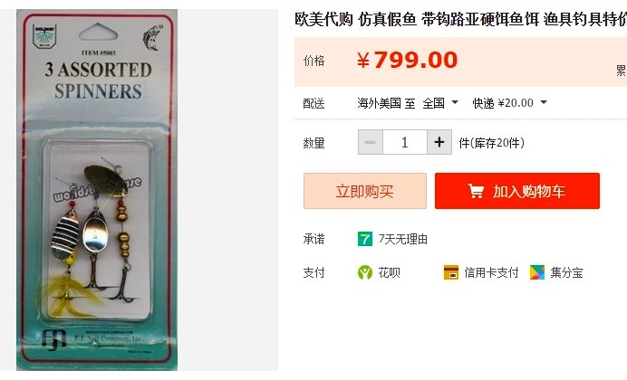The width and height of the screenshot is (627, 380).
Task: Open the 3 Assorted Spinners product image
Action: point(97,190)
